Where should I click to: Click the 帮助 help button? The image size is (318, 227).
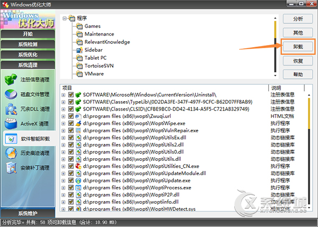(x=298, y=75)
